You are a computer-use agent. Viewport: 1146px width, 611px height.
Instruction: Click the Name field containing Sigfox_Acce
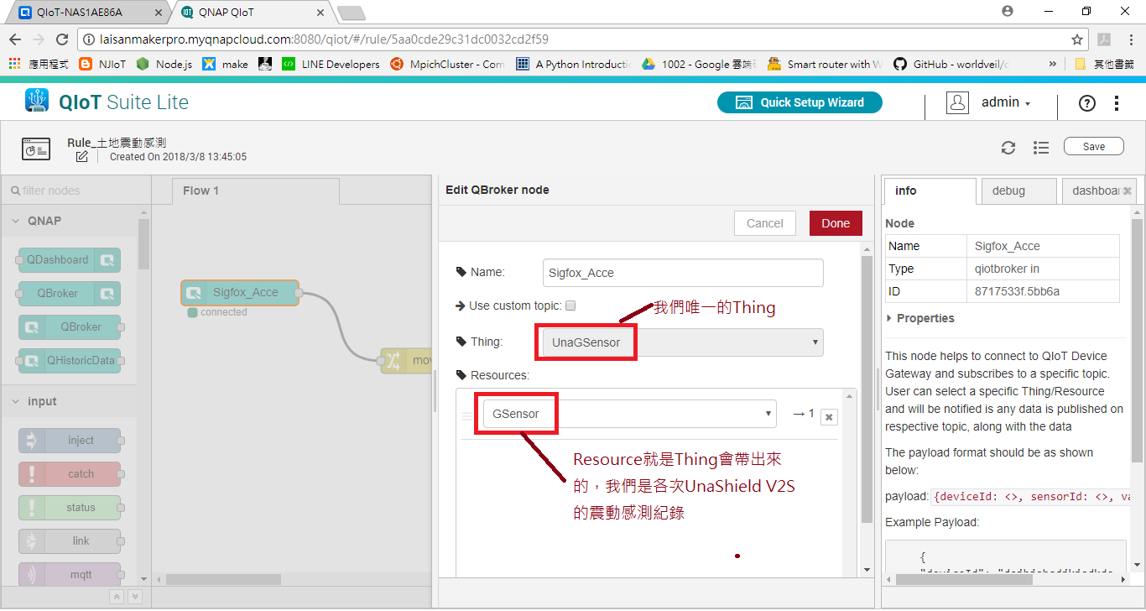(683, 273)
